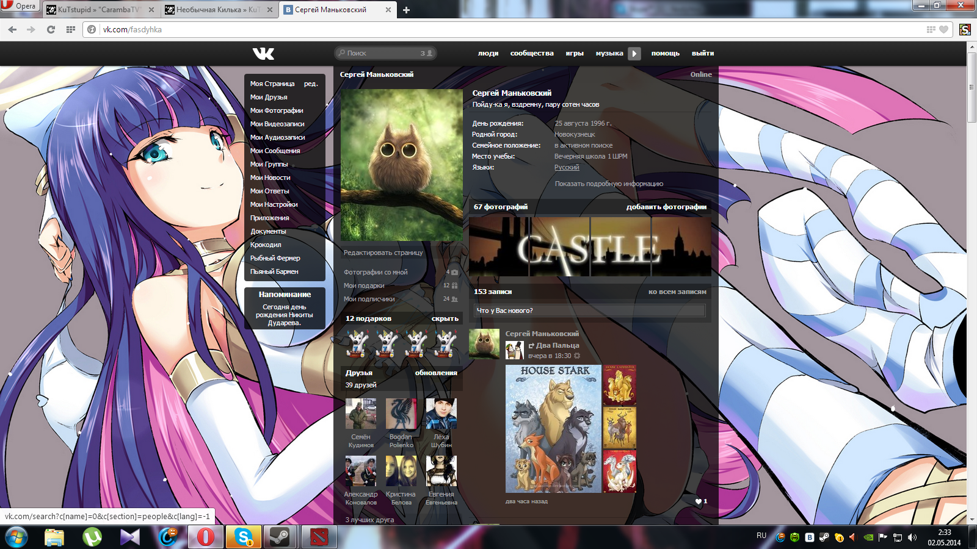Open ко всем записям link
977x549 pixels.
(x=677, y=292)
